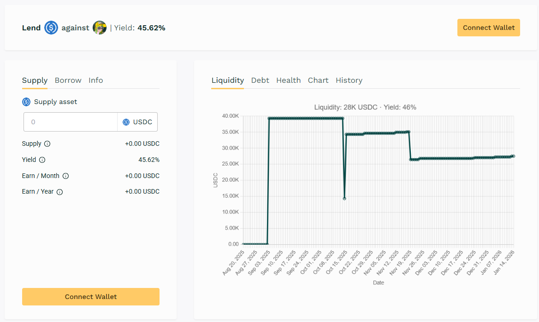Click the info icon next to Supply
Screen dimensions: 539x322
click(47, 144)
